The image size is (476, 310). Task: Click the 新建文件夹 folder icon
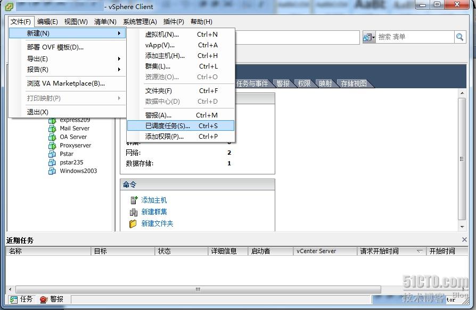[133, 224]
